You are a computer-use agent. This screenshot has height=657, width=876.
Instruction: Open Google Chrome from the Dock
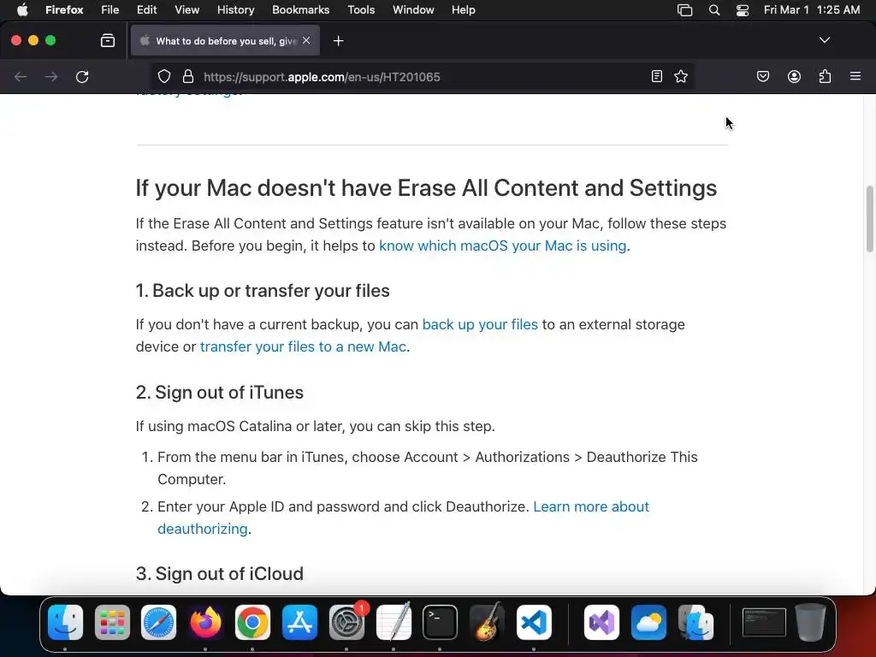coord(252,623)
